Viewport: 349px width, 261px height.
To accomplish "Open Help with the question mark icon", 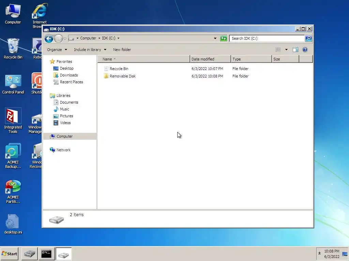I will tap(305, 50).
